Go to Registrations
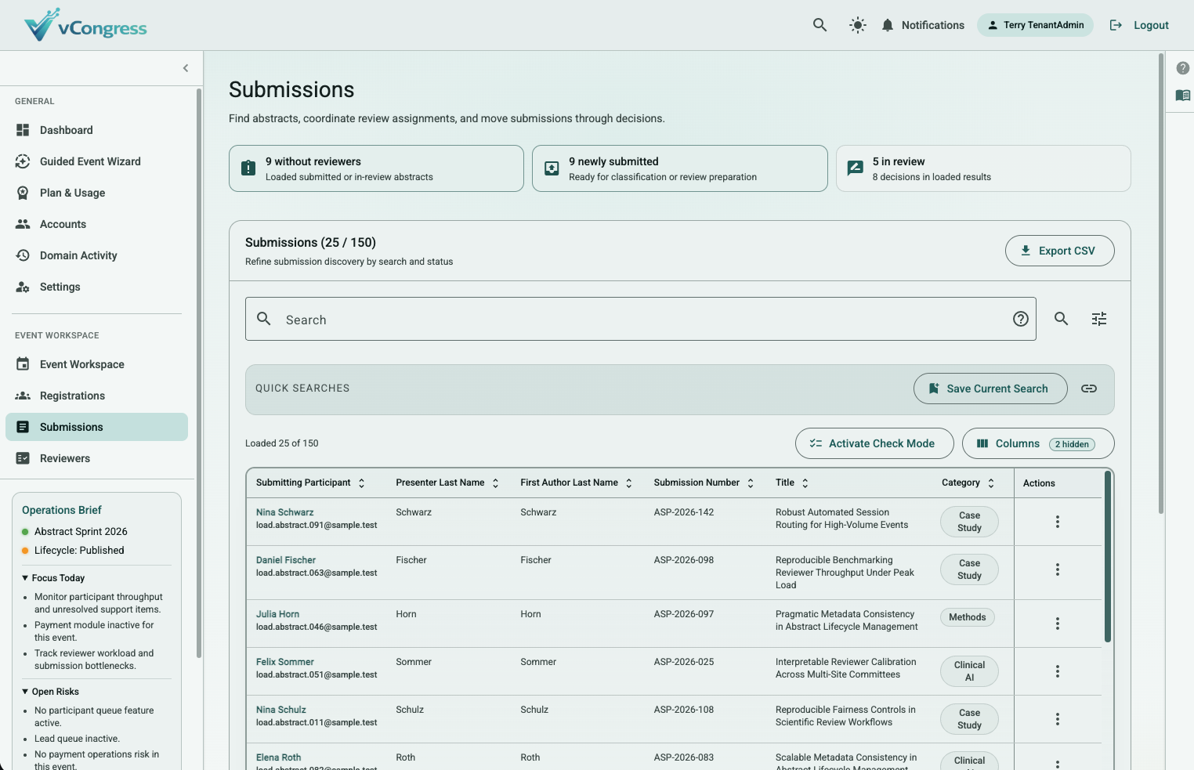The height and width of the screenshot is (770, 1194). (96, 396)
